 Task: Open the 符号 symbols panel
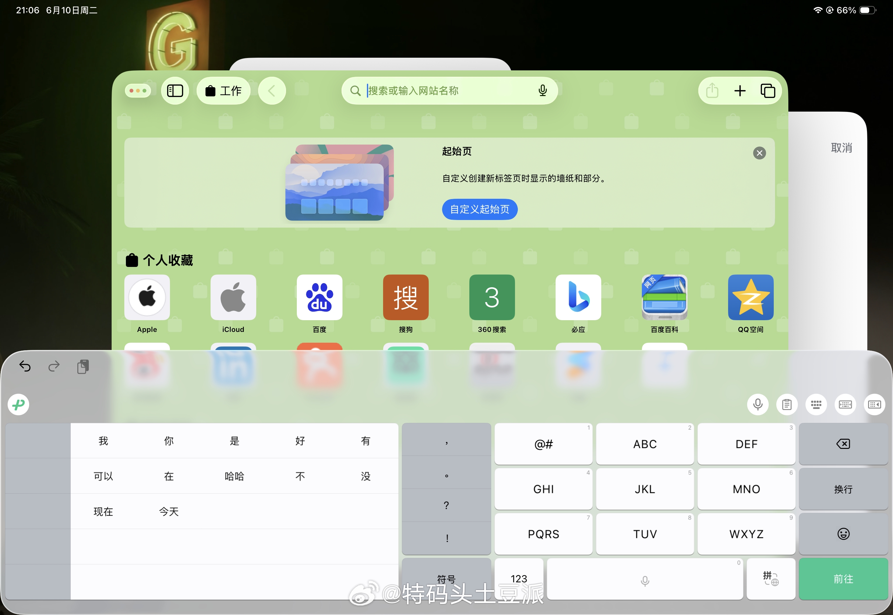click(446, 578)
